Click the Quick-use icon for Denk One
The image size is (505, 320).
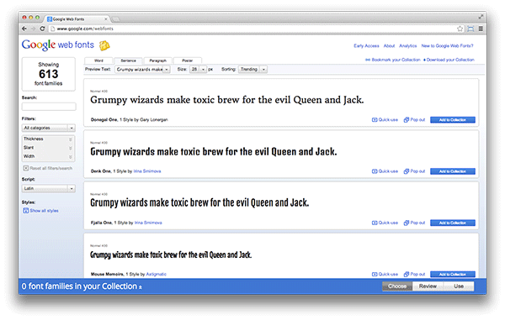click(375, 171)
